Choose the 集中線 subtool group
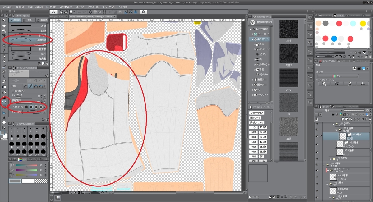373x202 pixels. (x=42, y=20)
